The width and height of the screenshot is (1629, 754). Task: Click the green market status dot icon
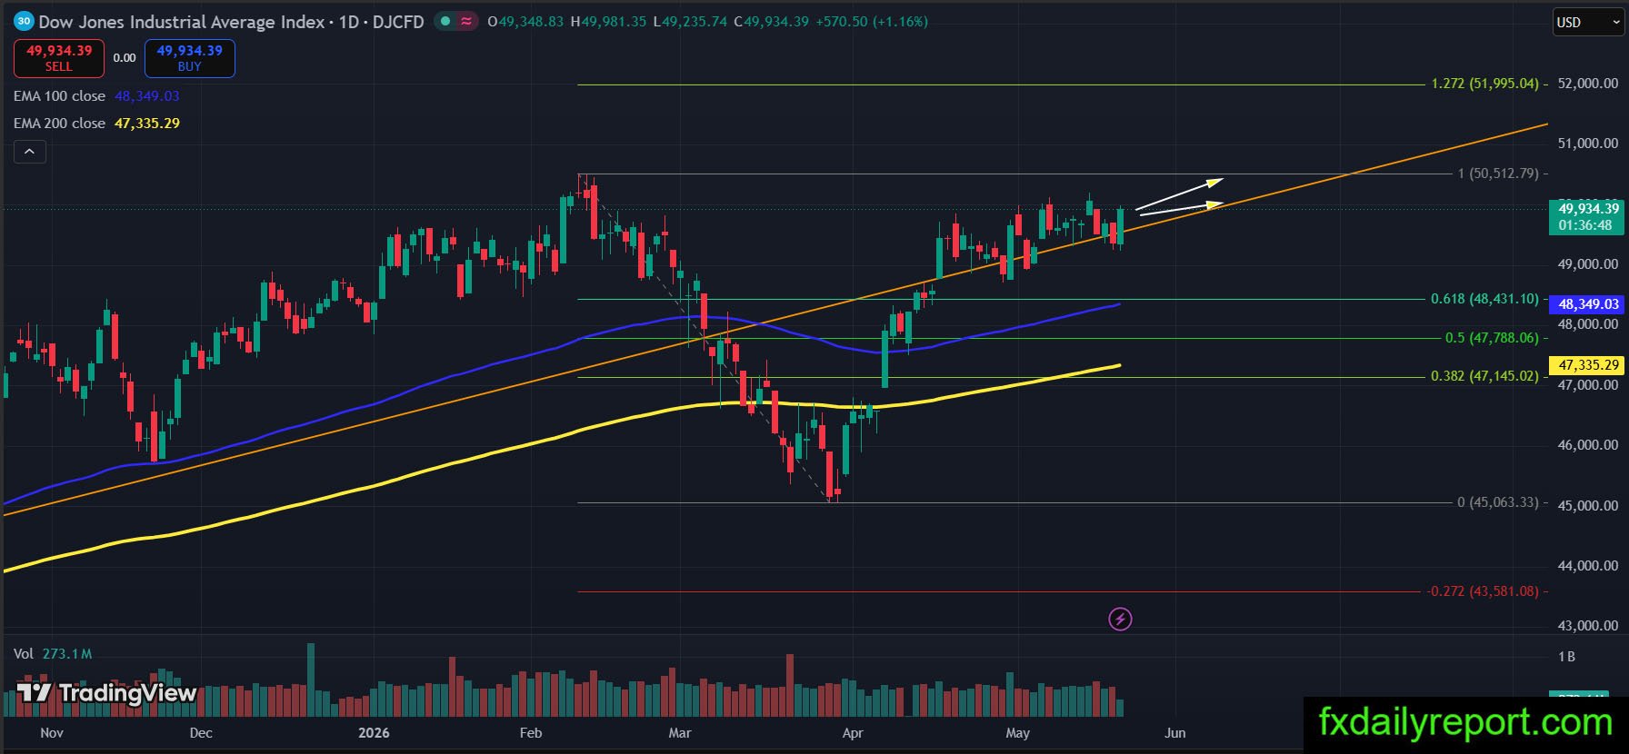click(x=445, y=22)
